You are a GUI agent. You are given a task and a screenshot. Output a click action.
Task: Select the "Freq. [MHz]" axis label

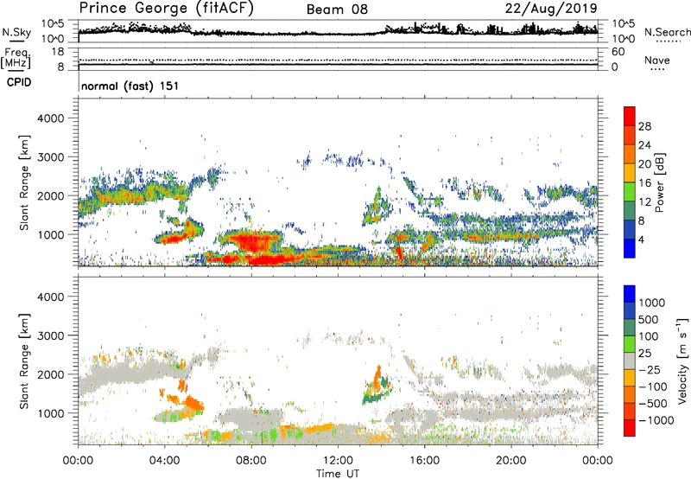click(16, 58)
